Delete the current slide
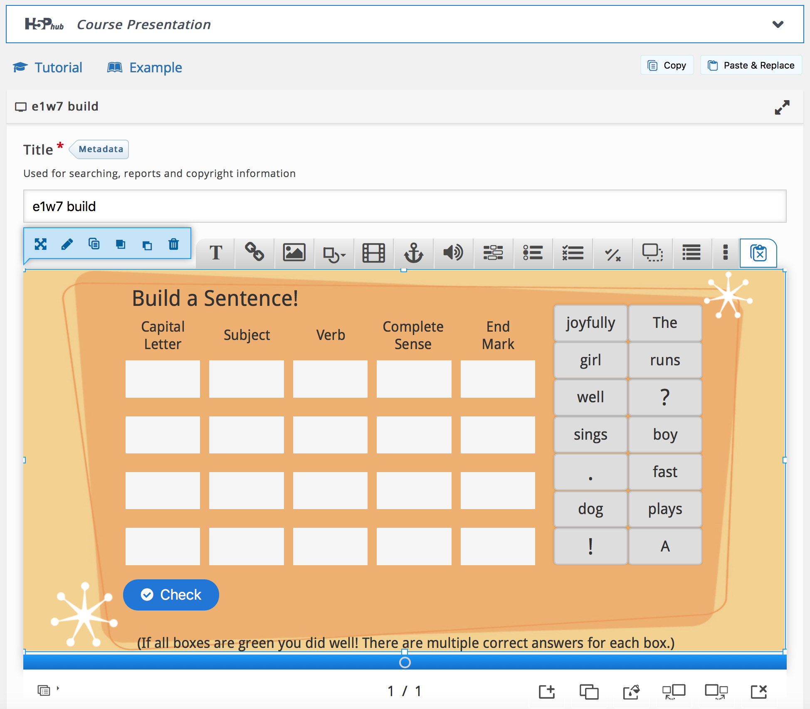Screen dimensions: 810x709 coord(759,692)
